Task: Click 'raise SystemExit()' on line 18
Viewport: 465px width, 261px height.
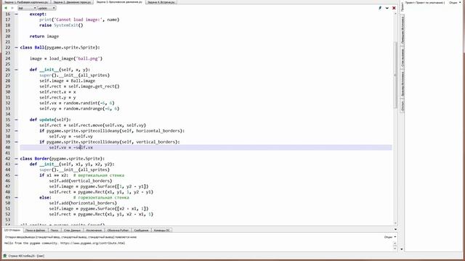Action: pyautogui.click(x=61, y=25)
